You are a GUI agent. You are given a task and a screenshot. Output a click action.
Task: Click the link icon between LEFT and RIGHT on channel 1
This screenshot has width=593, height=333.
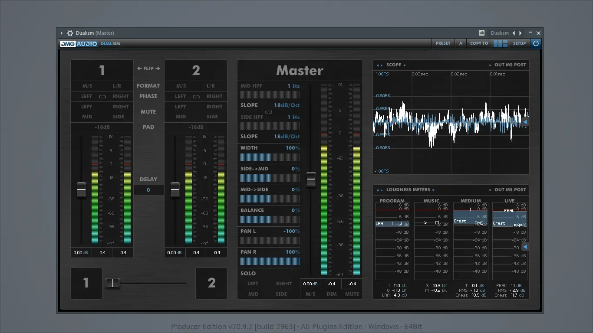(102, 96)
